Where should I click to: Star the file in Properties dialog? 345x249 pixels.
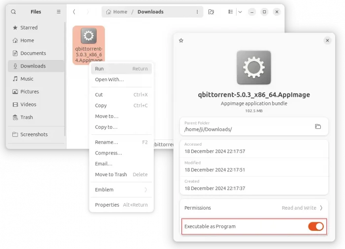(181, 40)
